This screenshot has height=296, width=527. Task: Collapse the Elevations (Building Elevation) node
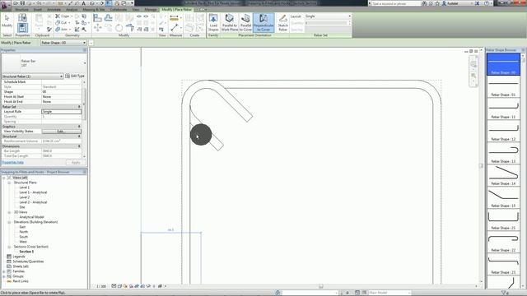pyautogui.click(x=9, y=222)
